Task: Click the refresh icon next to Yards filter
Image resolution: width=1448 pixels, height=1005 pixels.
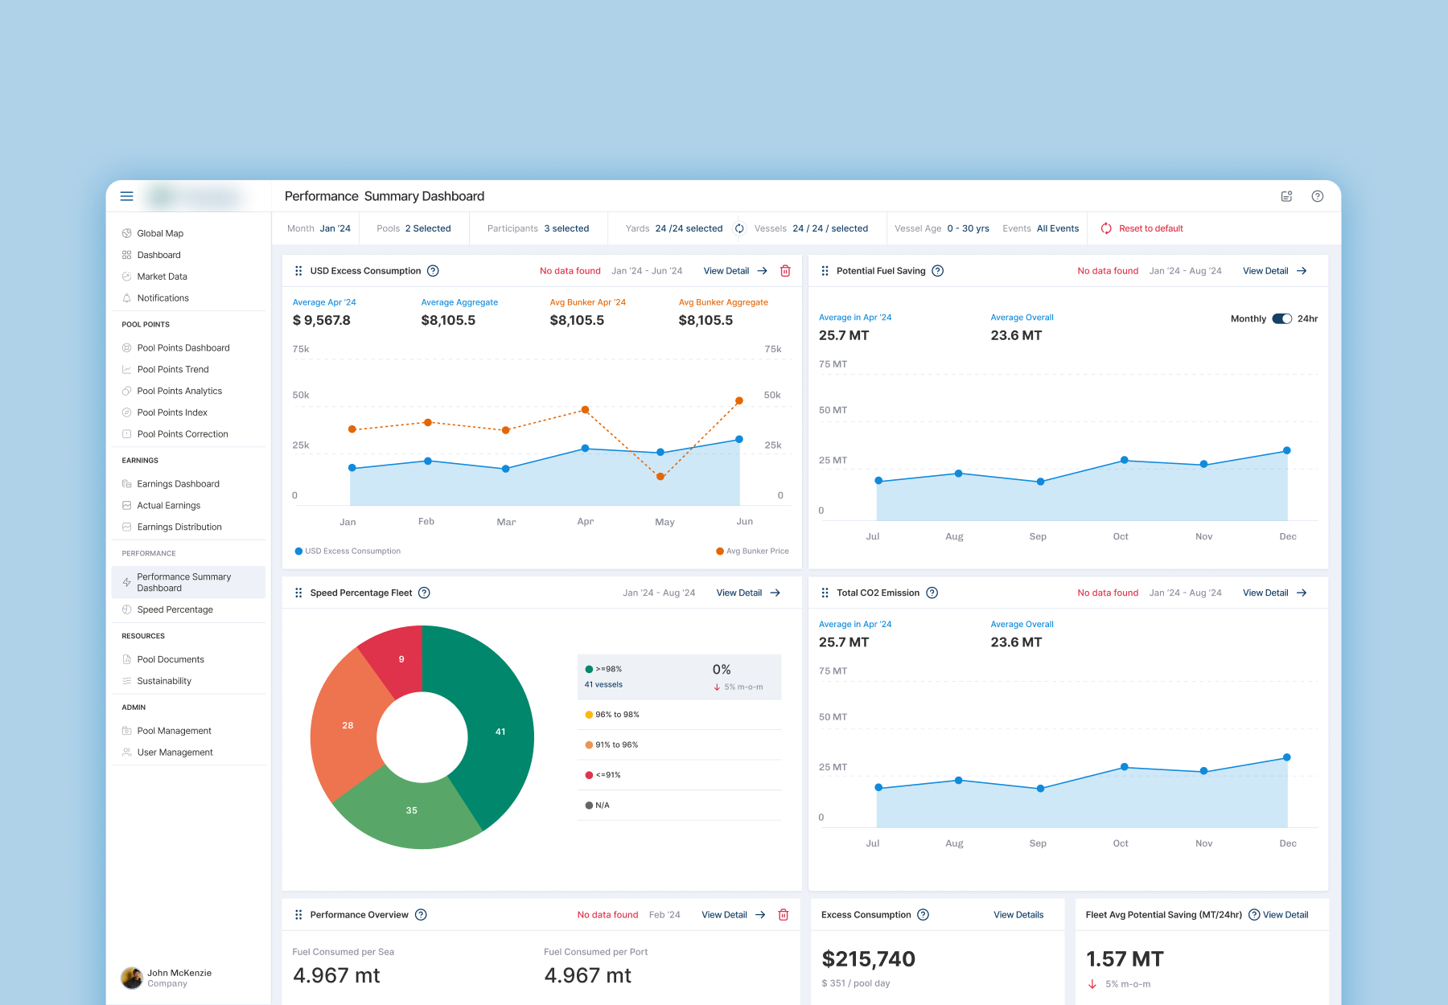Action: pos(739,228)
